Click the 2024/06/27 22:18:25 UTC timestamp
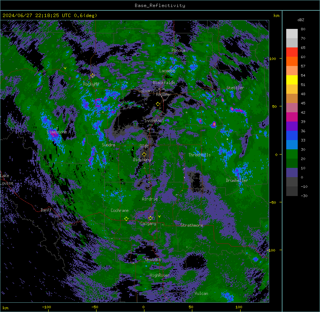 36,16
